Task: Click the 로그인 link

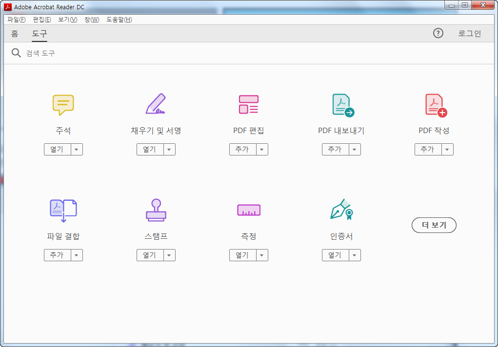Action: point(469,33)
